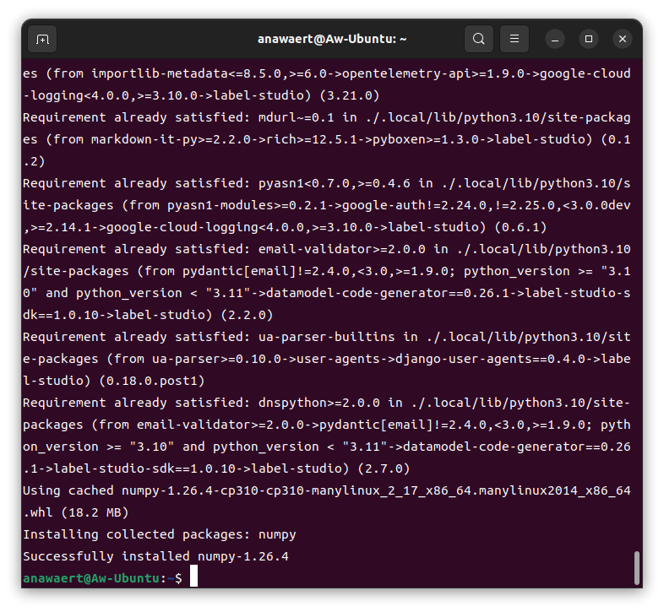
Task: Click the search magnifier icon
Action: pos(479,39)
